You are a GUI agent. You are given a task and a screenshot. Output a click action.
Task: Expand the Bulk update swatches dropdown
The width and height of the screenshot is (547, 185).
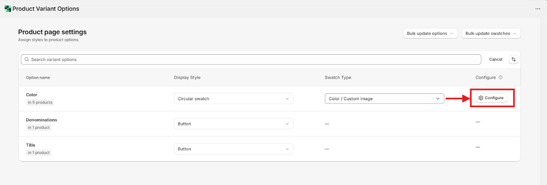[x=491, y=33]
